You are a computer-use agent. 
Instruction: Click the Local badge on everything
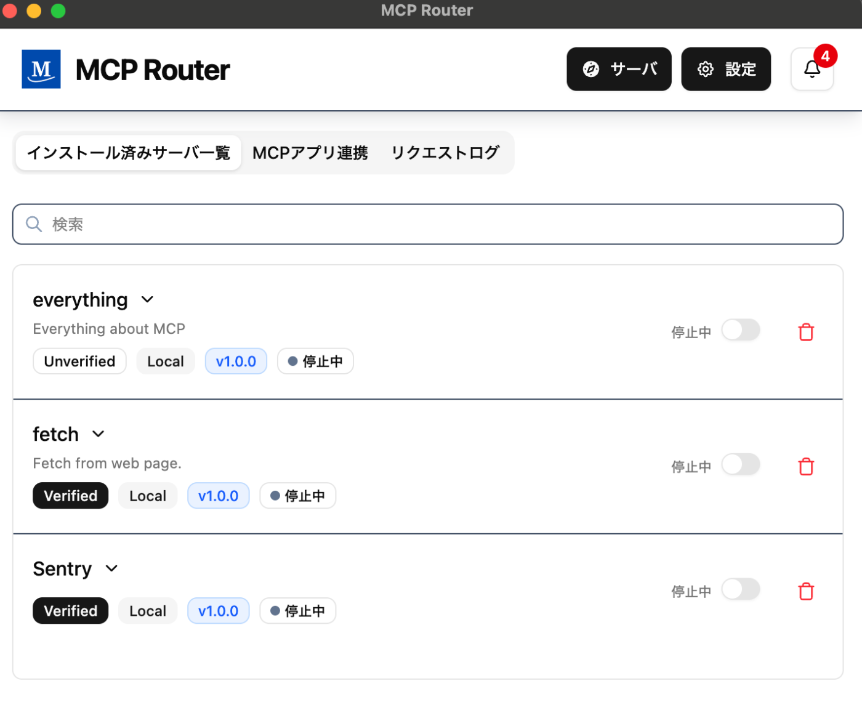[166, 361]
